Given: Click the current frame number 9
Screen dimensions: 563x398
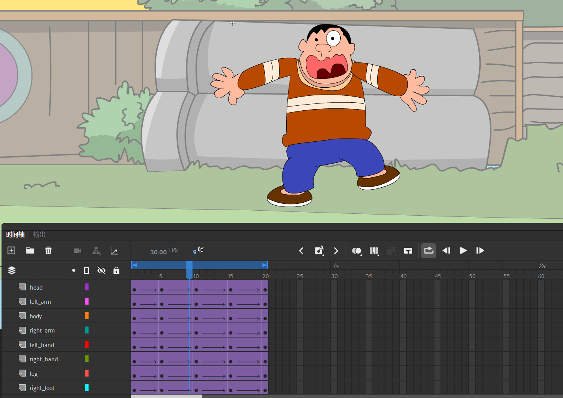Looking at the screenshot, I should [x=194, y=252].
